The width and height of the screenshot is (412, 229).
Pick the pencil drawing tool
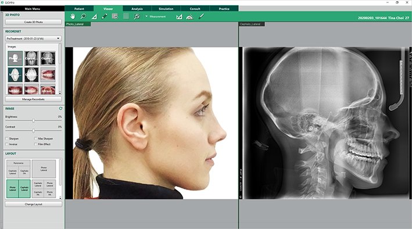tap(105, 16)
